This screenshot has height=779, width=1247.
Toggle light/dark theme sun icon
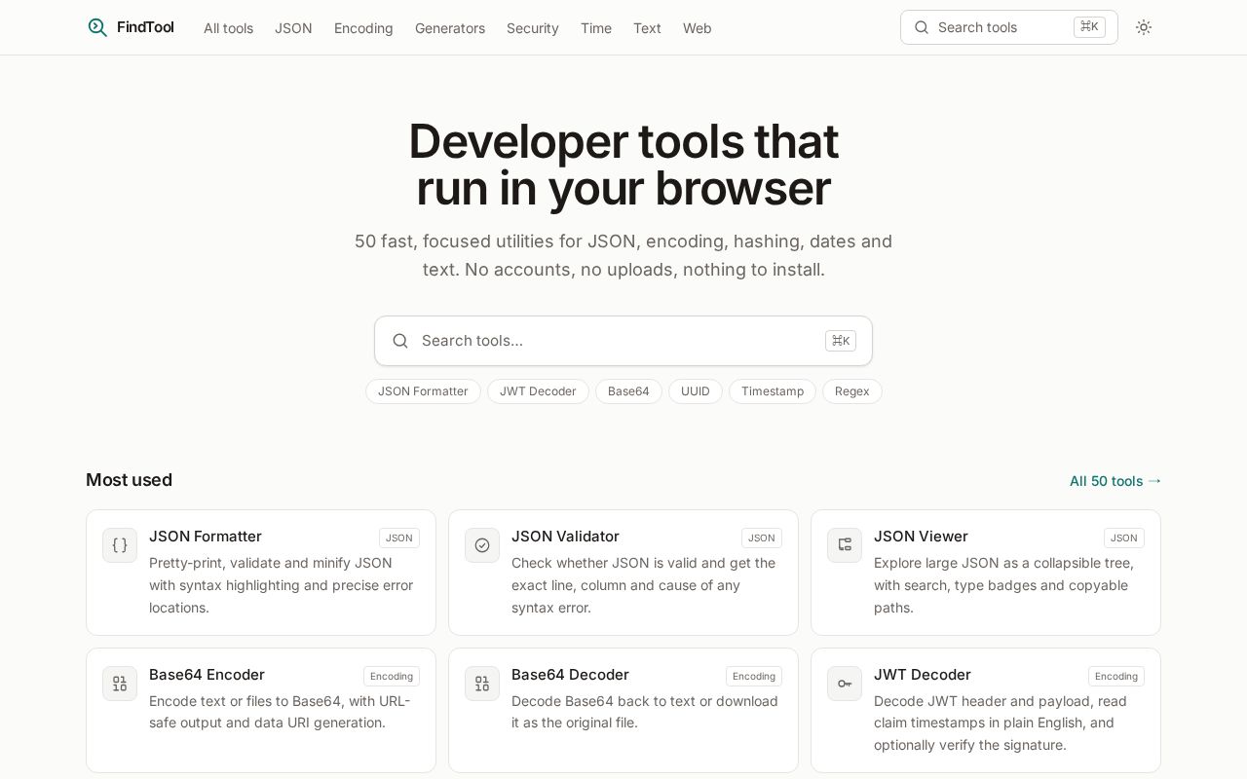(1144, 27)
